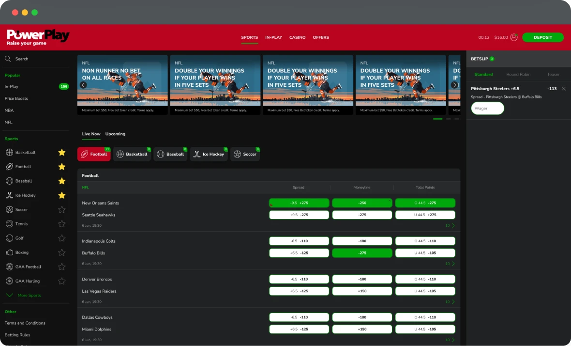The image size is (571, 346).
Task: Filter live events by Football chip
Action: (x=94, y=154)
